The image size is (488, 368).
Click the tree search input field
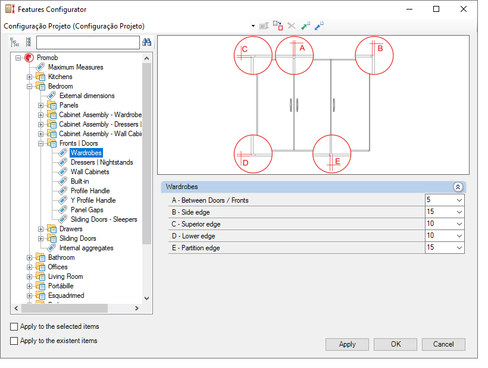[x=87, y=42]
